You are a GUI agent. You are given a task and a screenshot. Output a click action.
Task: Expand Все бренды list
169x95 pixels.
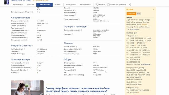[135, 29]
